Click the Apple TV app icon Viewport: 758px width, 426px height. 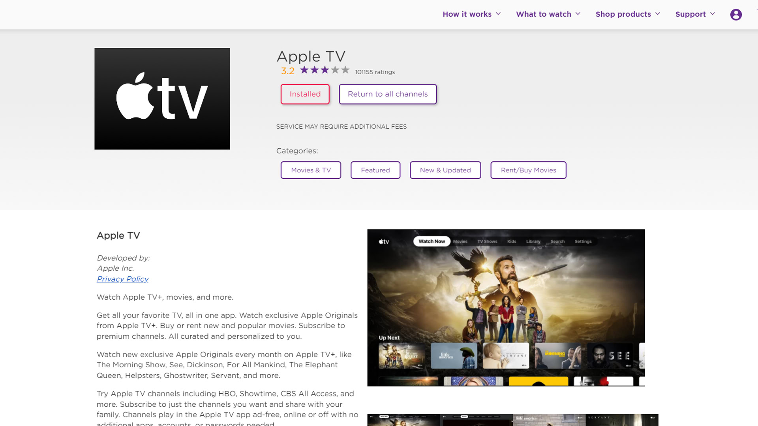click(x=162, y=99)
